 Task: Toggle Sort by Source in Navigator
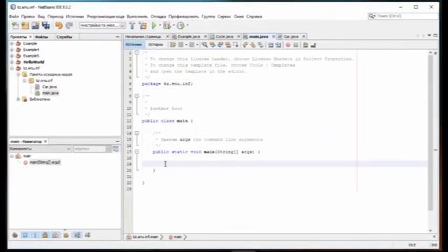(87, 235)
